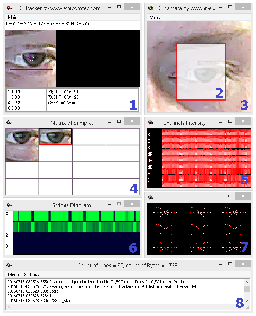Click the dG channel label
This screenshot has width=256, height=316.
[x=150, y=161]
